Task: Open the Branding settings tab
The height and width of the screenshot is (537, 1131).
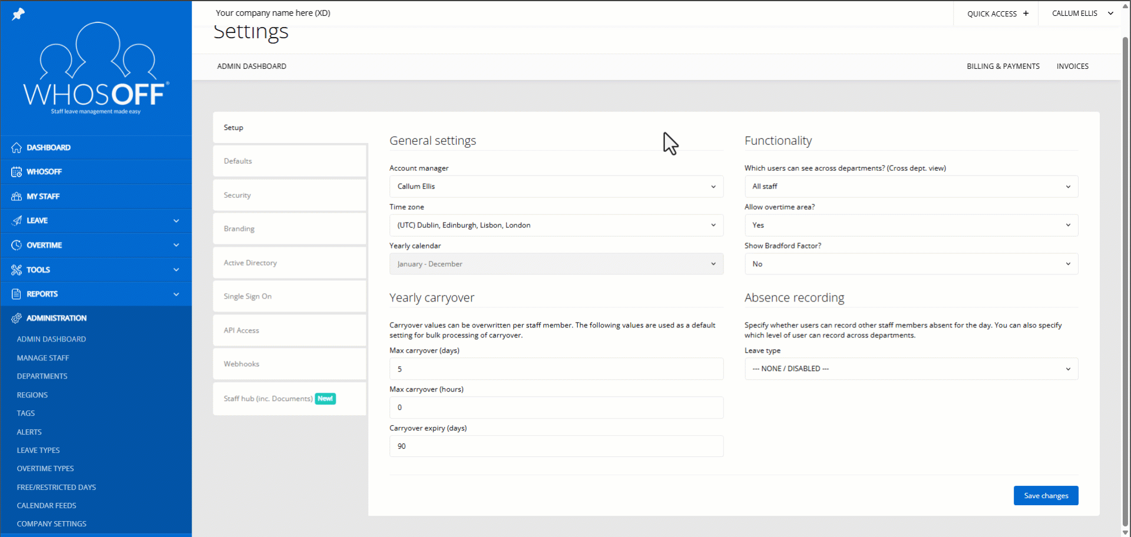Action: [x=289, y=229]
